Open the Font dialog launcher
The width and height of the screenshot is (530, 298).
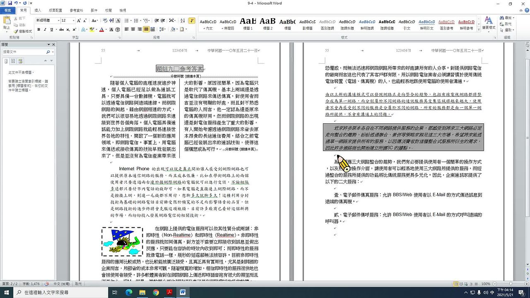[119, 37]
